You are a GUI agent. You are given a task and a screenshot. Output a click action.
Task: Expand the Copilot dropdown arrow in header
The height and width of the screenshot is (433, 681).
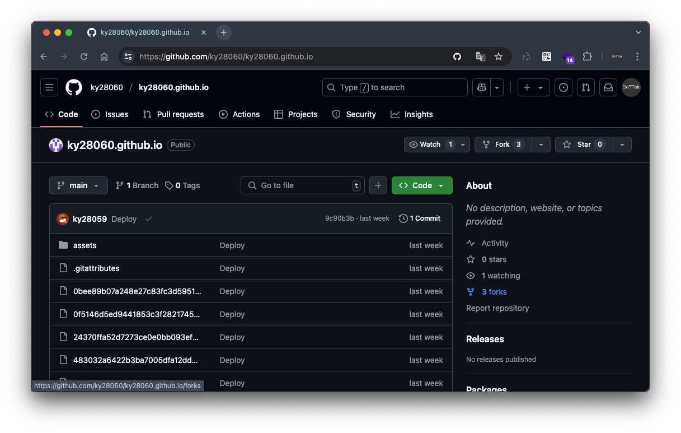pyautogui.click(x=497, y=87)
